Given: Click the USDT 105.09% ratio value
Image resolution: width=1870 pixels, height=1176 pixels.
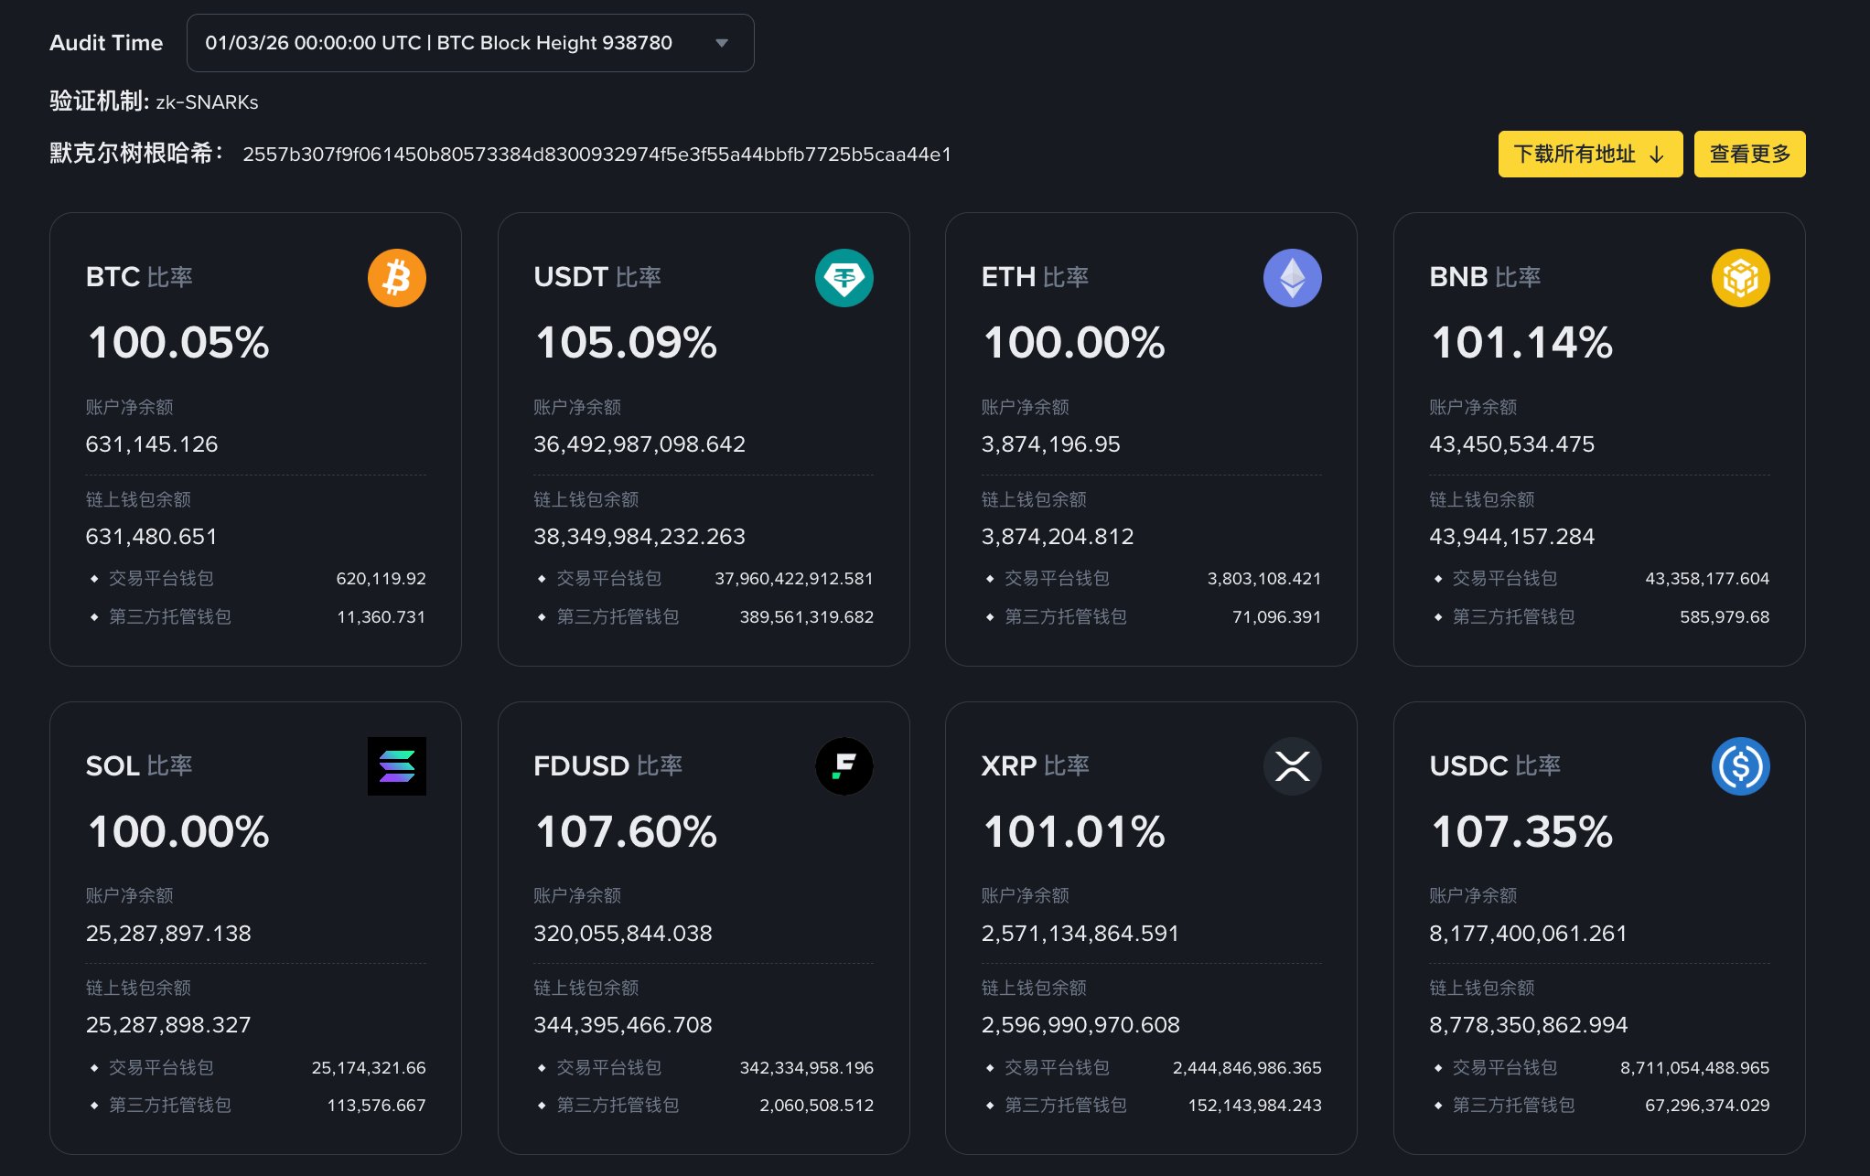Looking at the screenshot, I should coord(626,343).
